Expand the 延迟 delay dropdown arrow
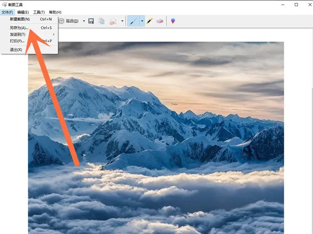Viewport: 313px width, 234px height. click(83, 21)
